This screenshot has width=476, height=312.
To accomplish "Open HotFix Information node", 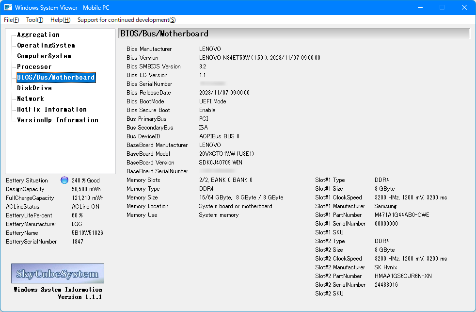I will pos(52,109).
